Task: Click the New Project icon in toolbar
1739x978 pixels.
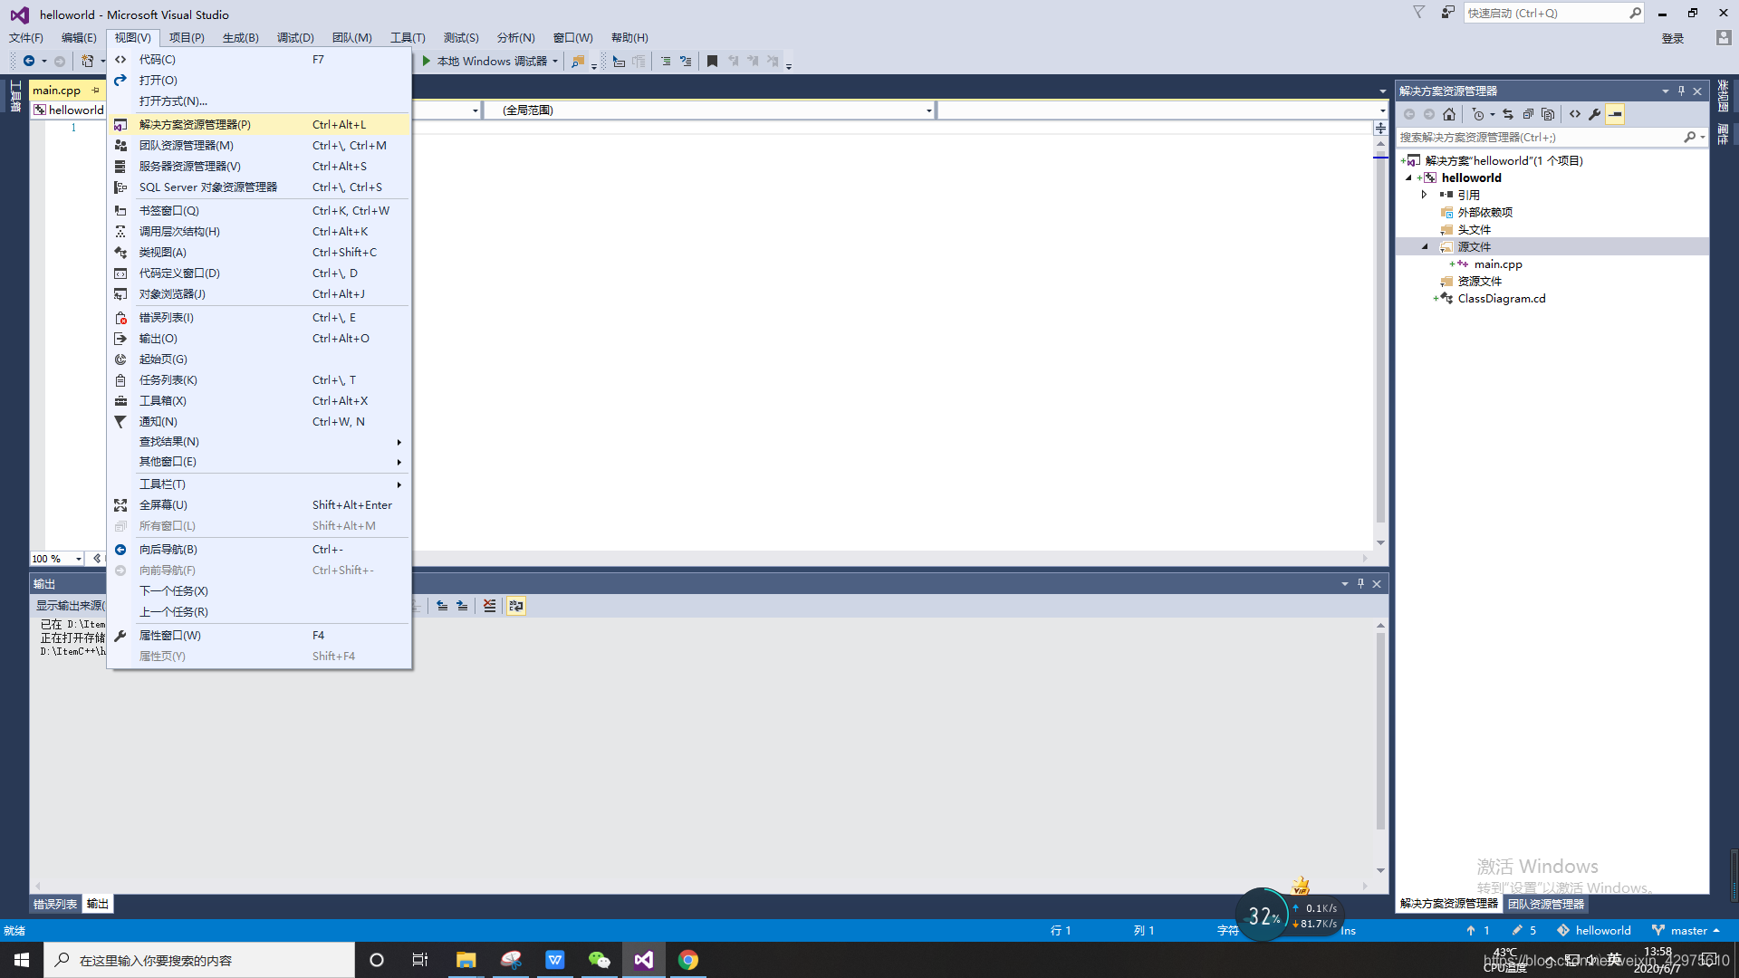Action: [87, 61]
